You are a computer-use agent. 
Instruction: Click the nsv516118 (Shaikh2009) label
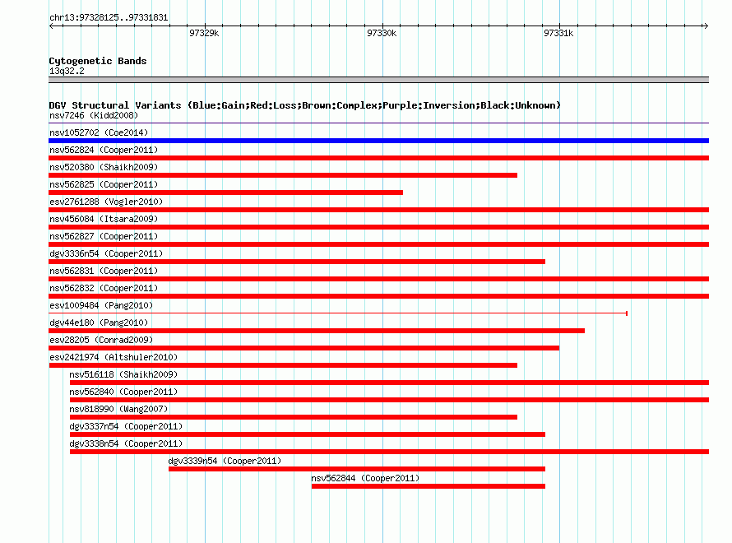(123, 374)
